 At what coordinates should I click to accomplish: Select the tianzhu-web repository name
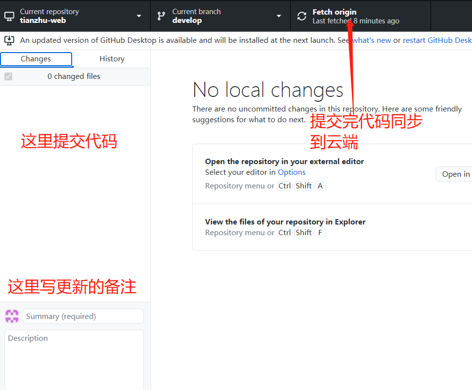[x=43, y=20]
